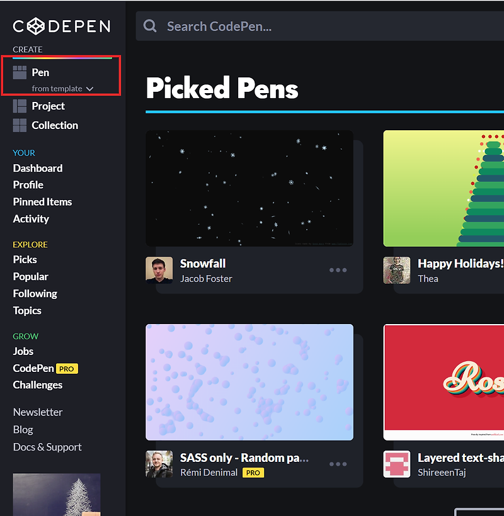Screen dimensions: 504x516
Task: Click the PRO badge next to Rémi Denimal
Action: pos(253,473)
